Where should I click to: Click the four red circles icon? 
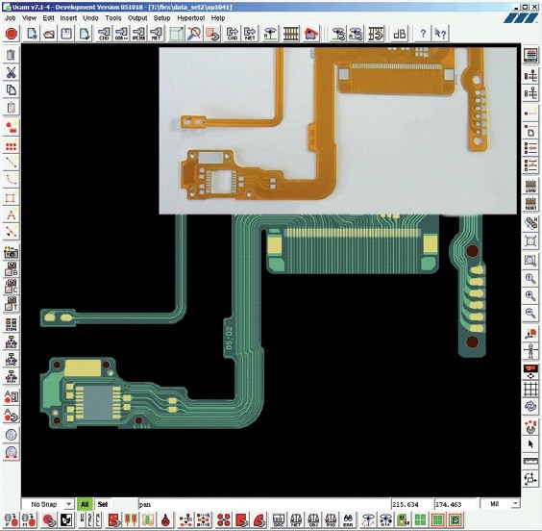[224, 519]
